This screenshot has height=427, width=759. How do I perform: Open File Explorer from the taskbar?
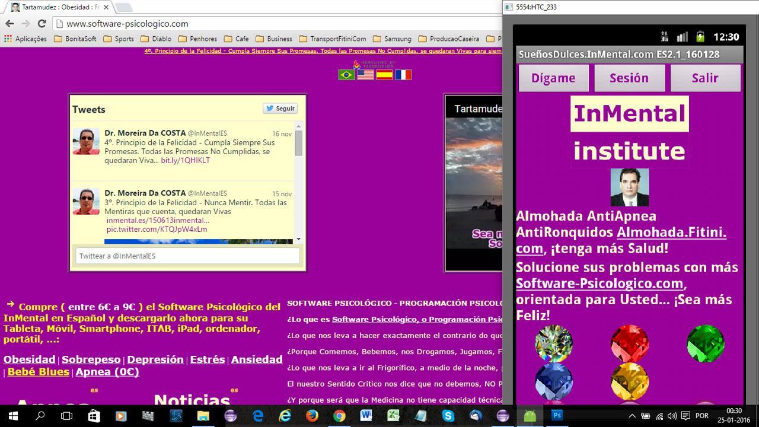[203, 416]
